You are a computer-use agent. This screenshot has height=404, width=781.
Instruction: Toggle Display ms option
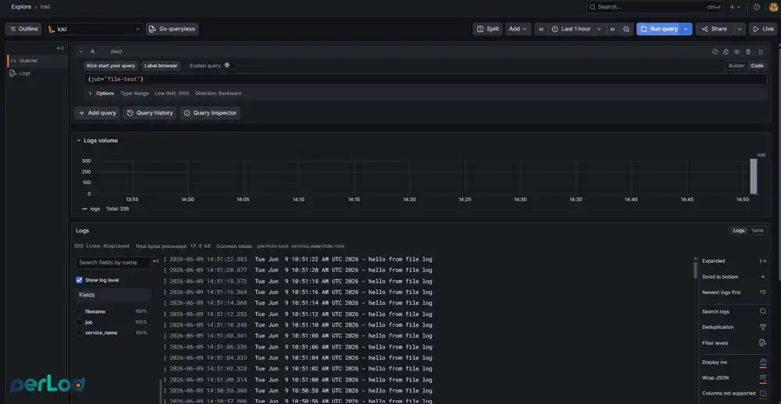(735, 362)
